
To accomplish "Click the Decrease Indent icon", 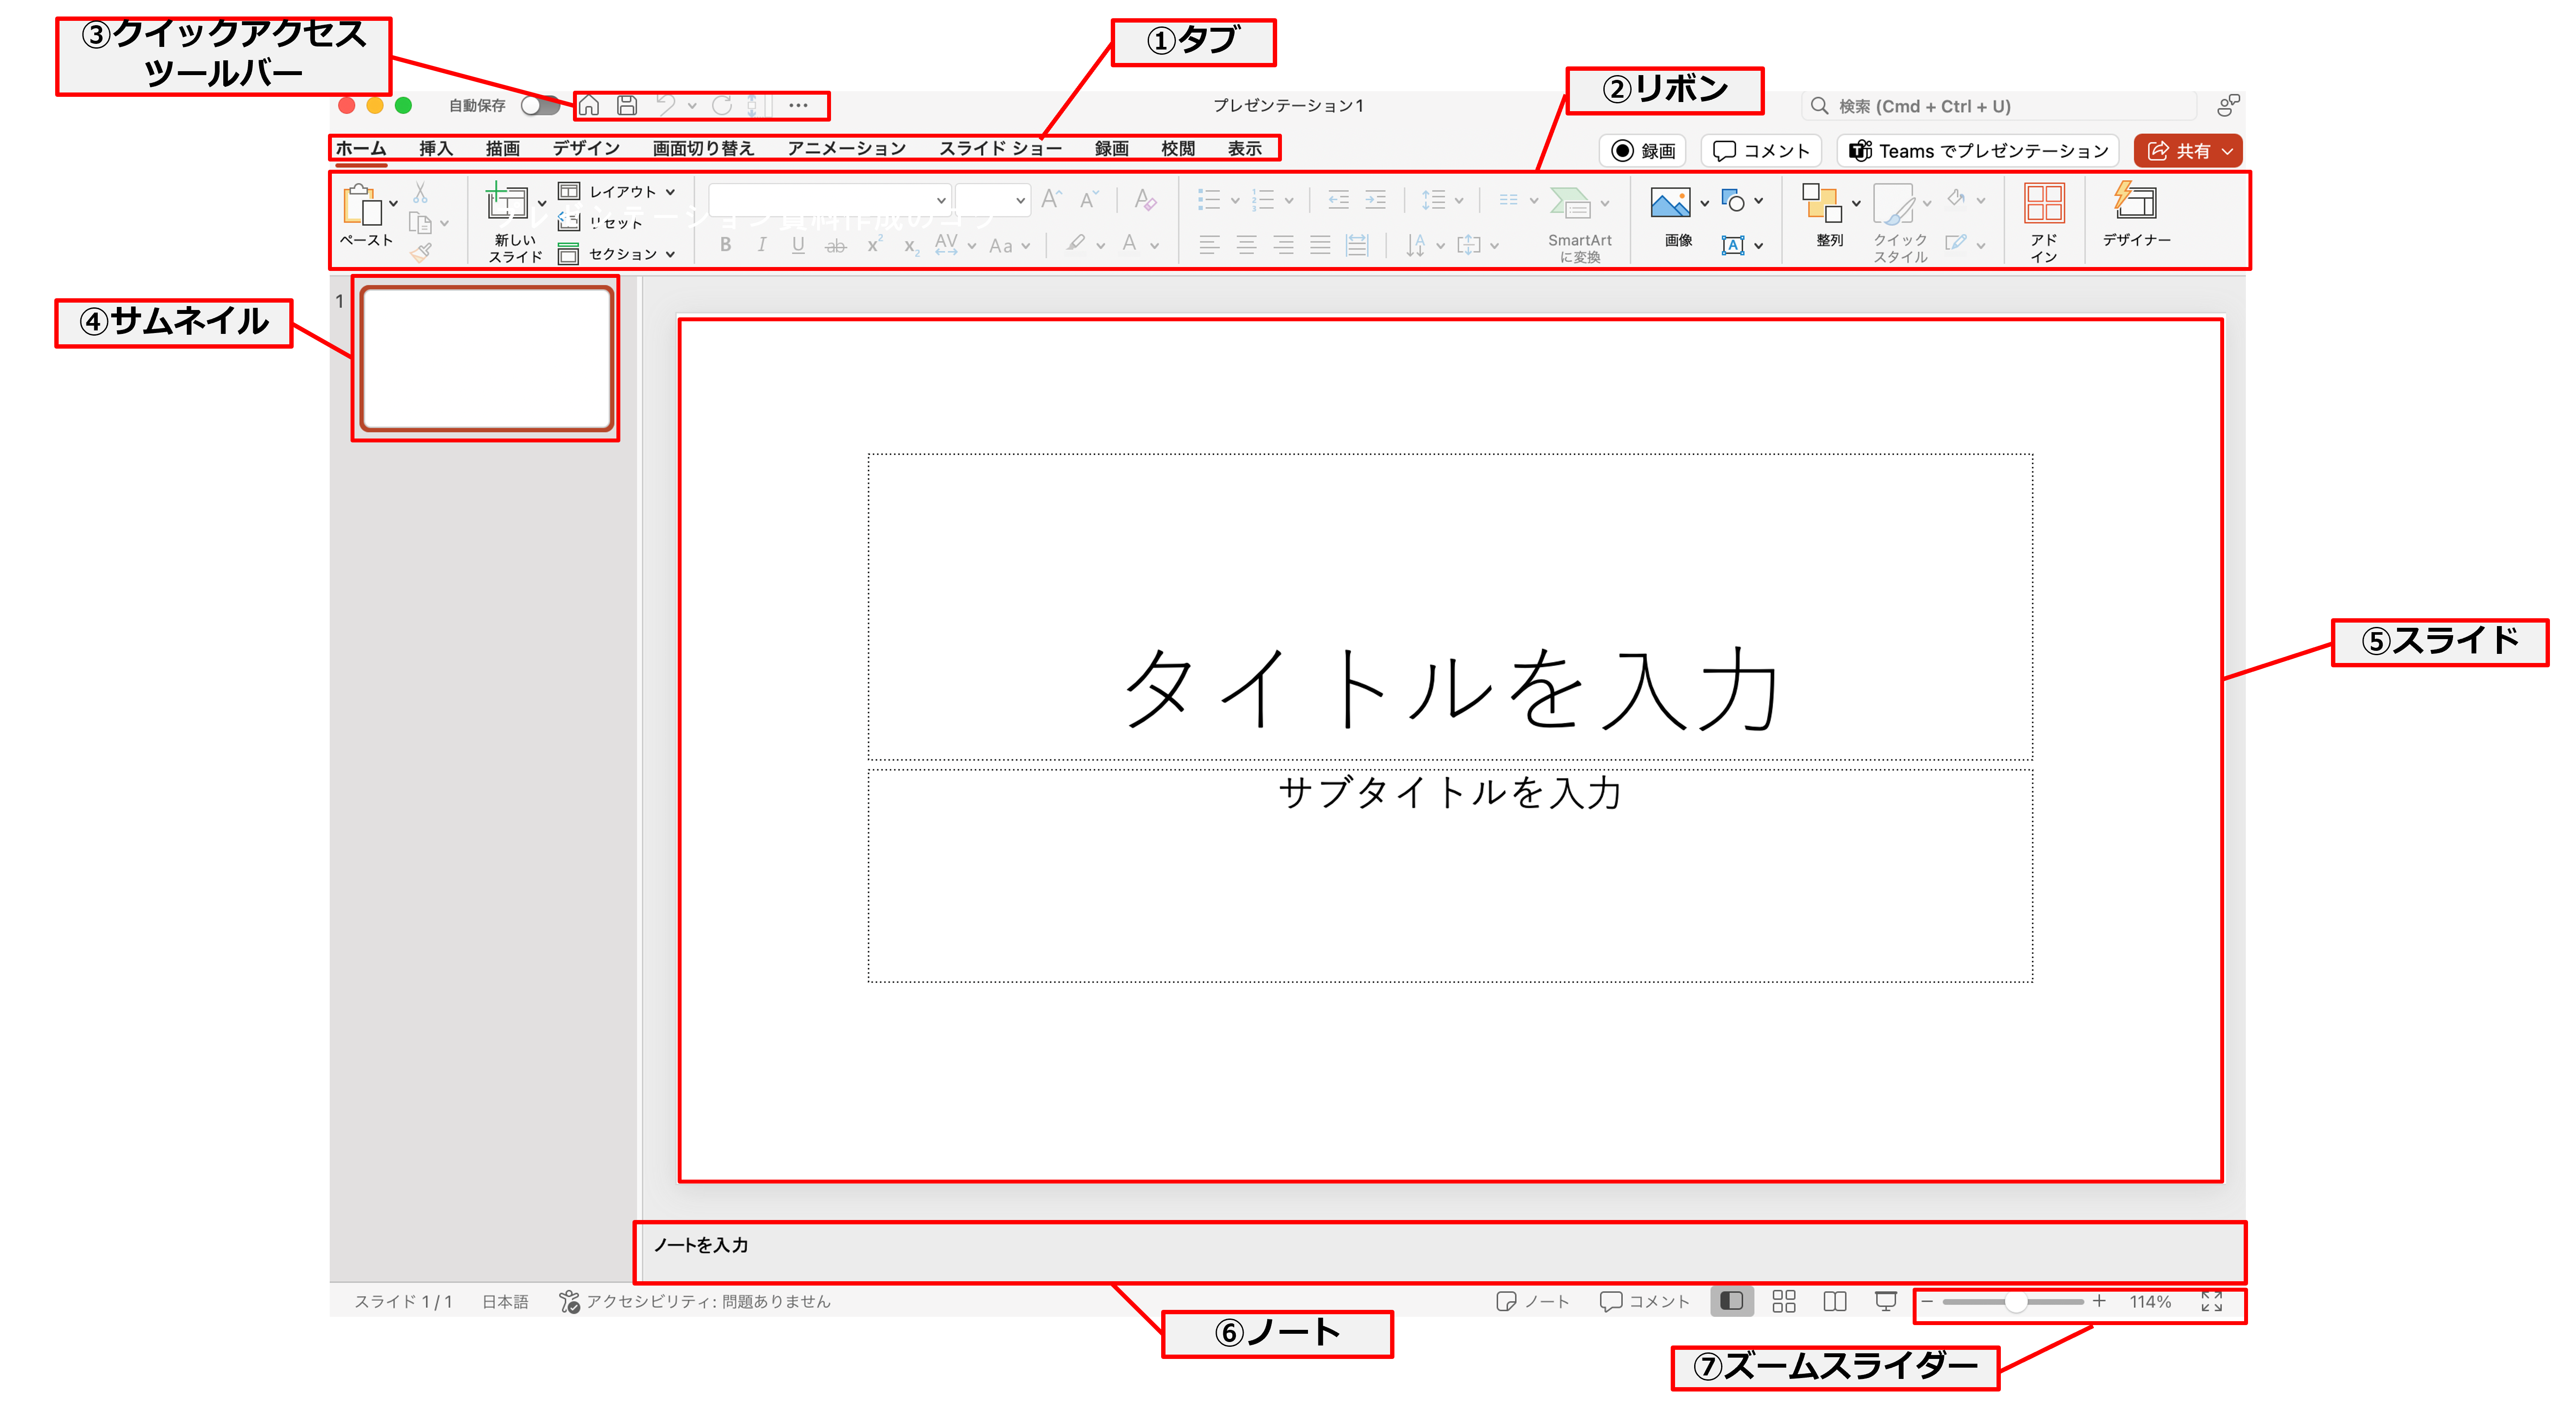I will click(x=1338, y=200).
